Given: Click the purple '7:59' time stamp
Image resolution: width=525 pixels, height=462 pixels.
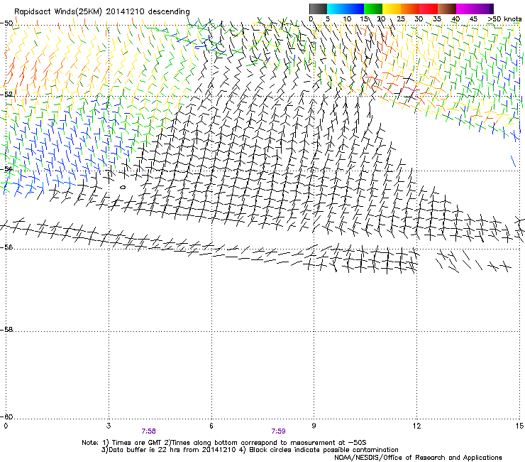Looking at the screenshot, I should coord(278,431).
